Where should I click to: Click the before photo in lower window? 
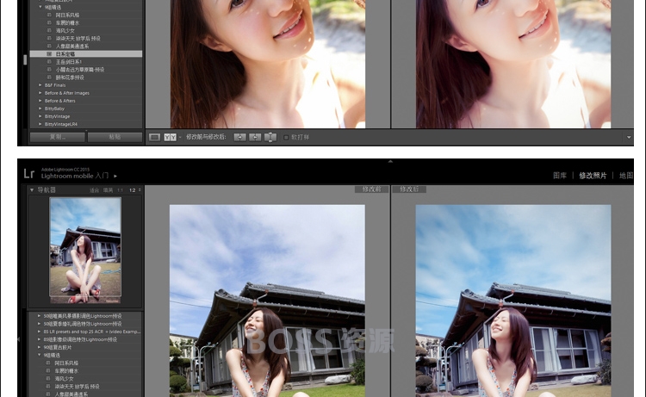click(267, 301)
